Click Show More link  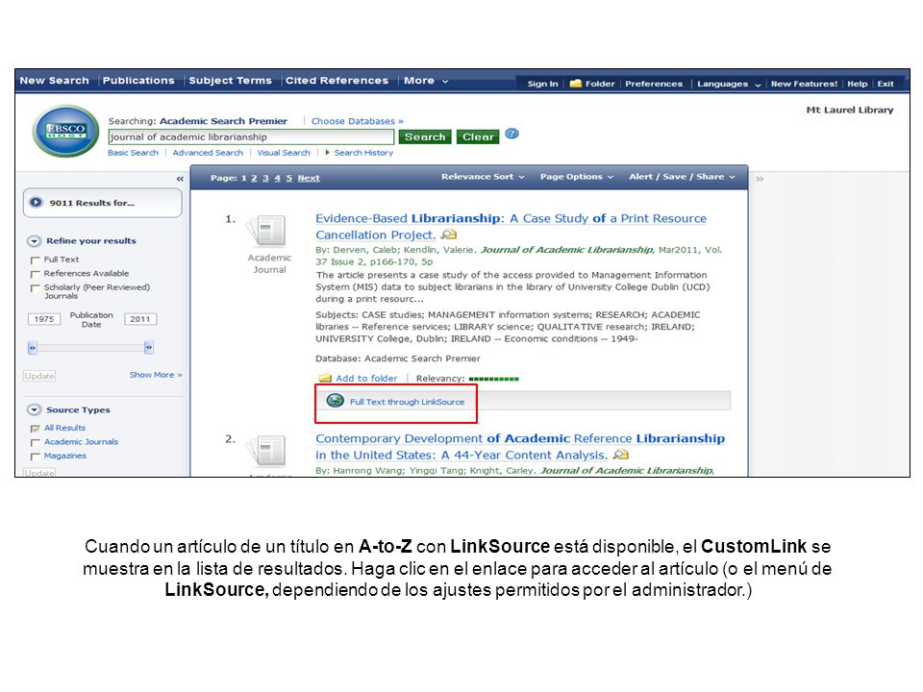[x=156, y=375]
